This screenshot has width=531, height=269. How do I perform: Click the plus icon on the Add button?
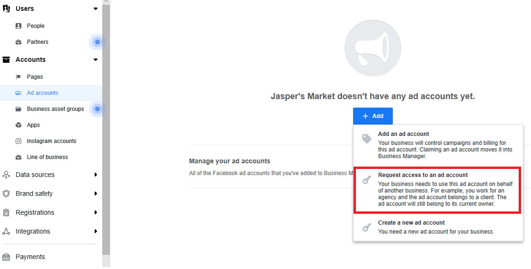(365, 117)
